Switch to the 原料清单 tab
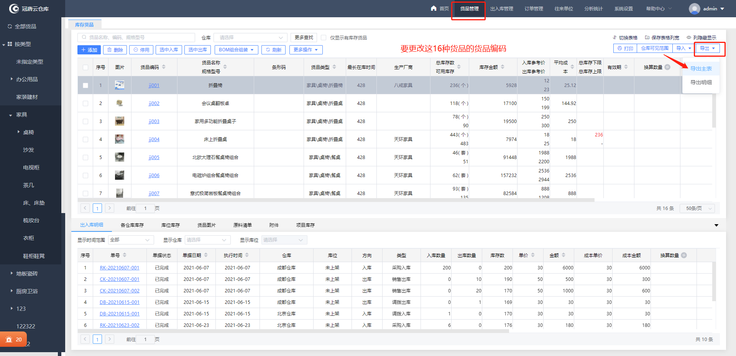736x356 pixels. (x=243, y=225)
